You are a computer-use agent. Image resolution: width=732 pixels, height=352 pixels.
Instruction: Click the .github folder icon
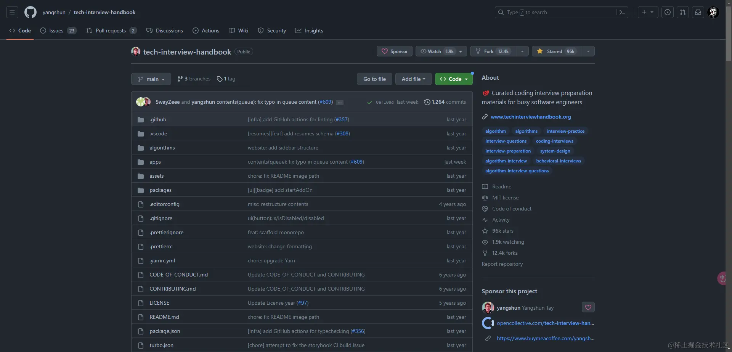[141, 120]
